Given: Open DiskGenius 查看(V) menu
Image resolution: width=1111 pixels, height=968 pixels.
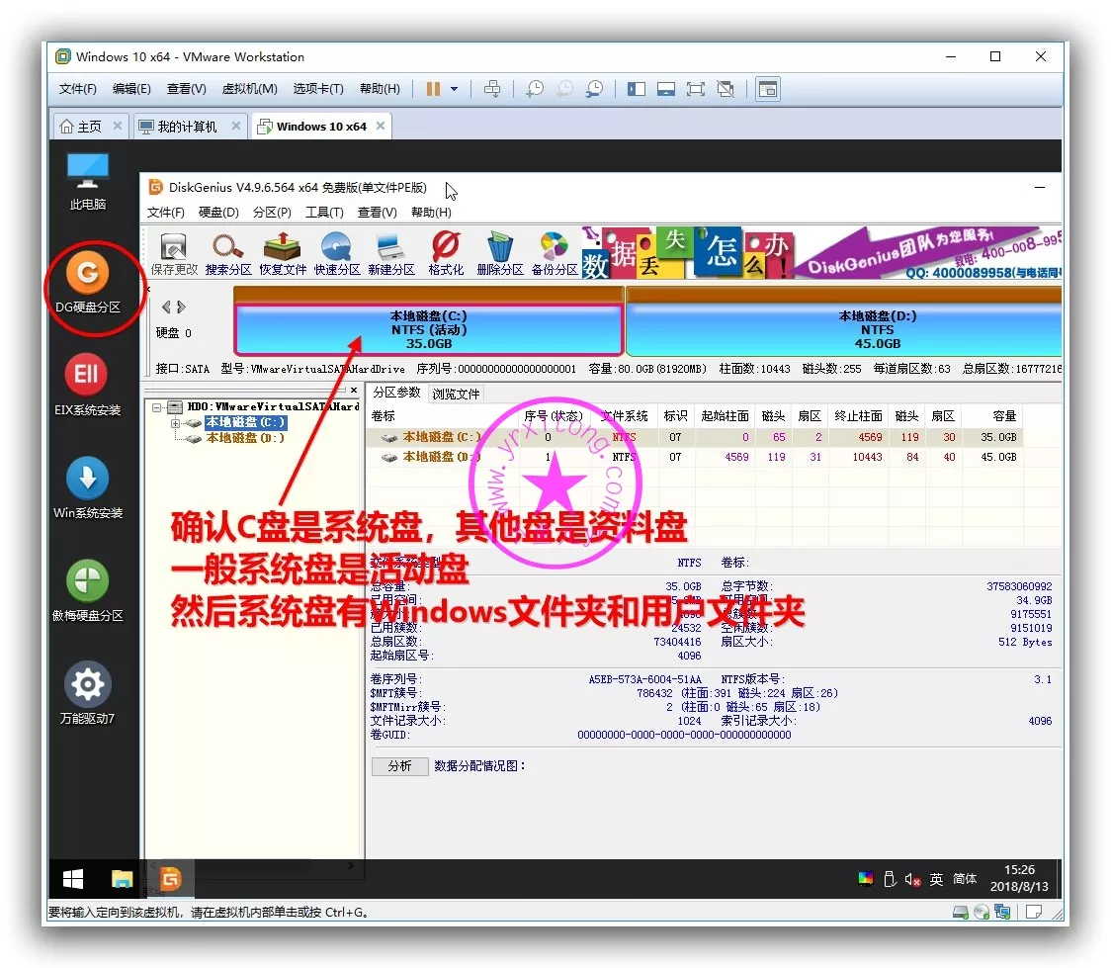Looking at the screenshot, I should (377, 213).
